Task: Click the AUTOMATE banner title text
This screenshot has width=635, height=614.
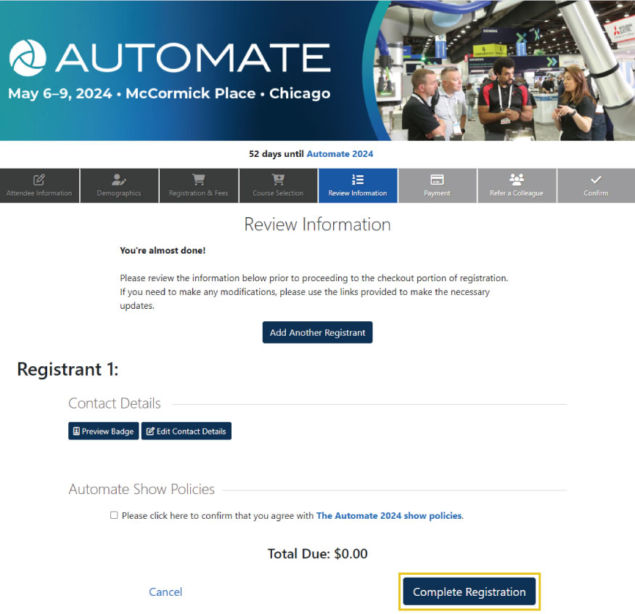Action: [193, 58]
